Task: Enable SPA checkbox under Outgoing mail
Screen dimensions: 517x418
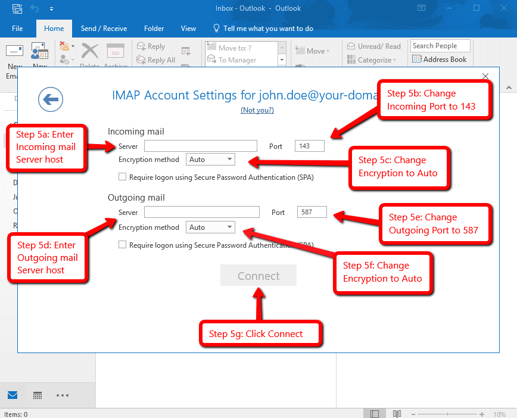Action: (122, 245)
